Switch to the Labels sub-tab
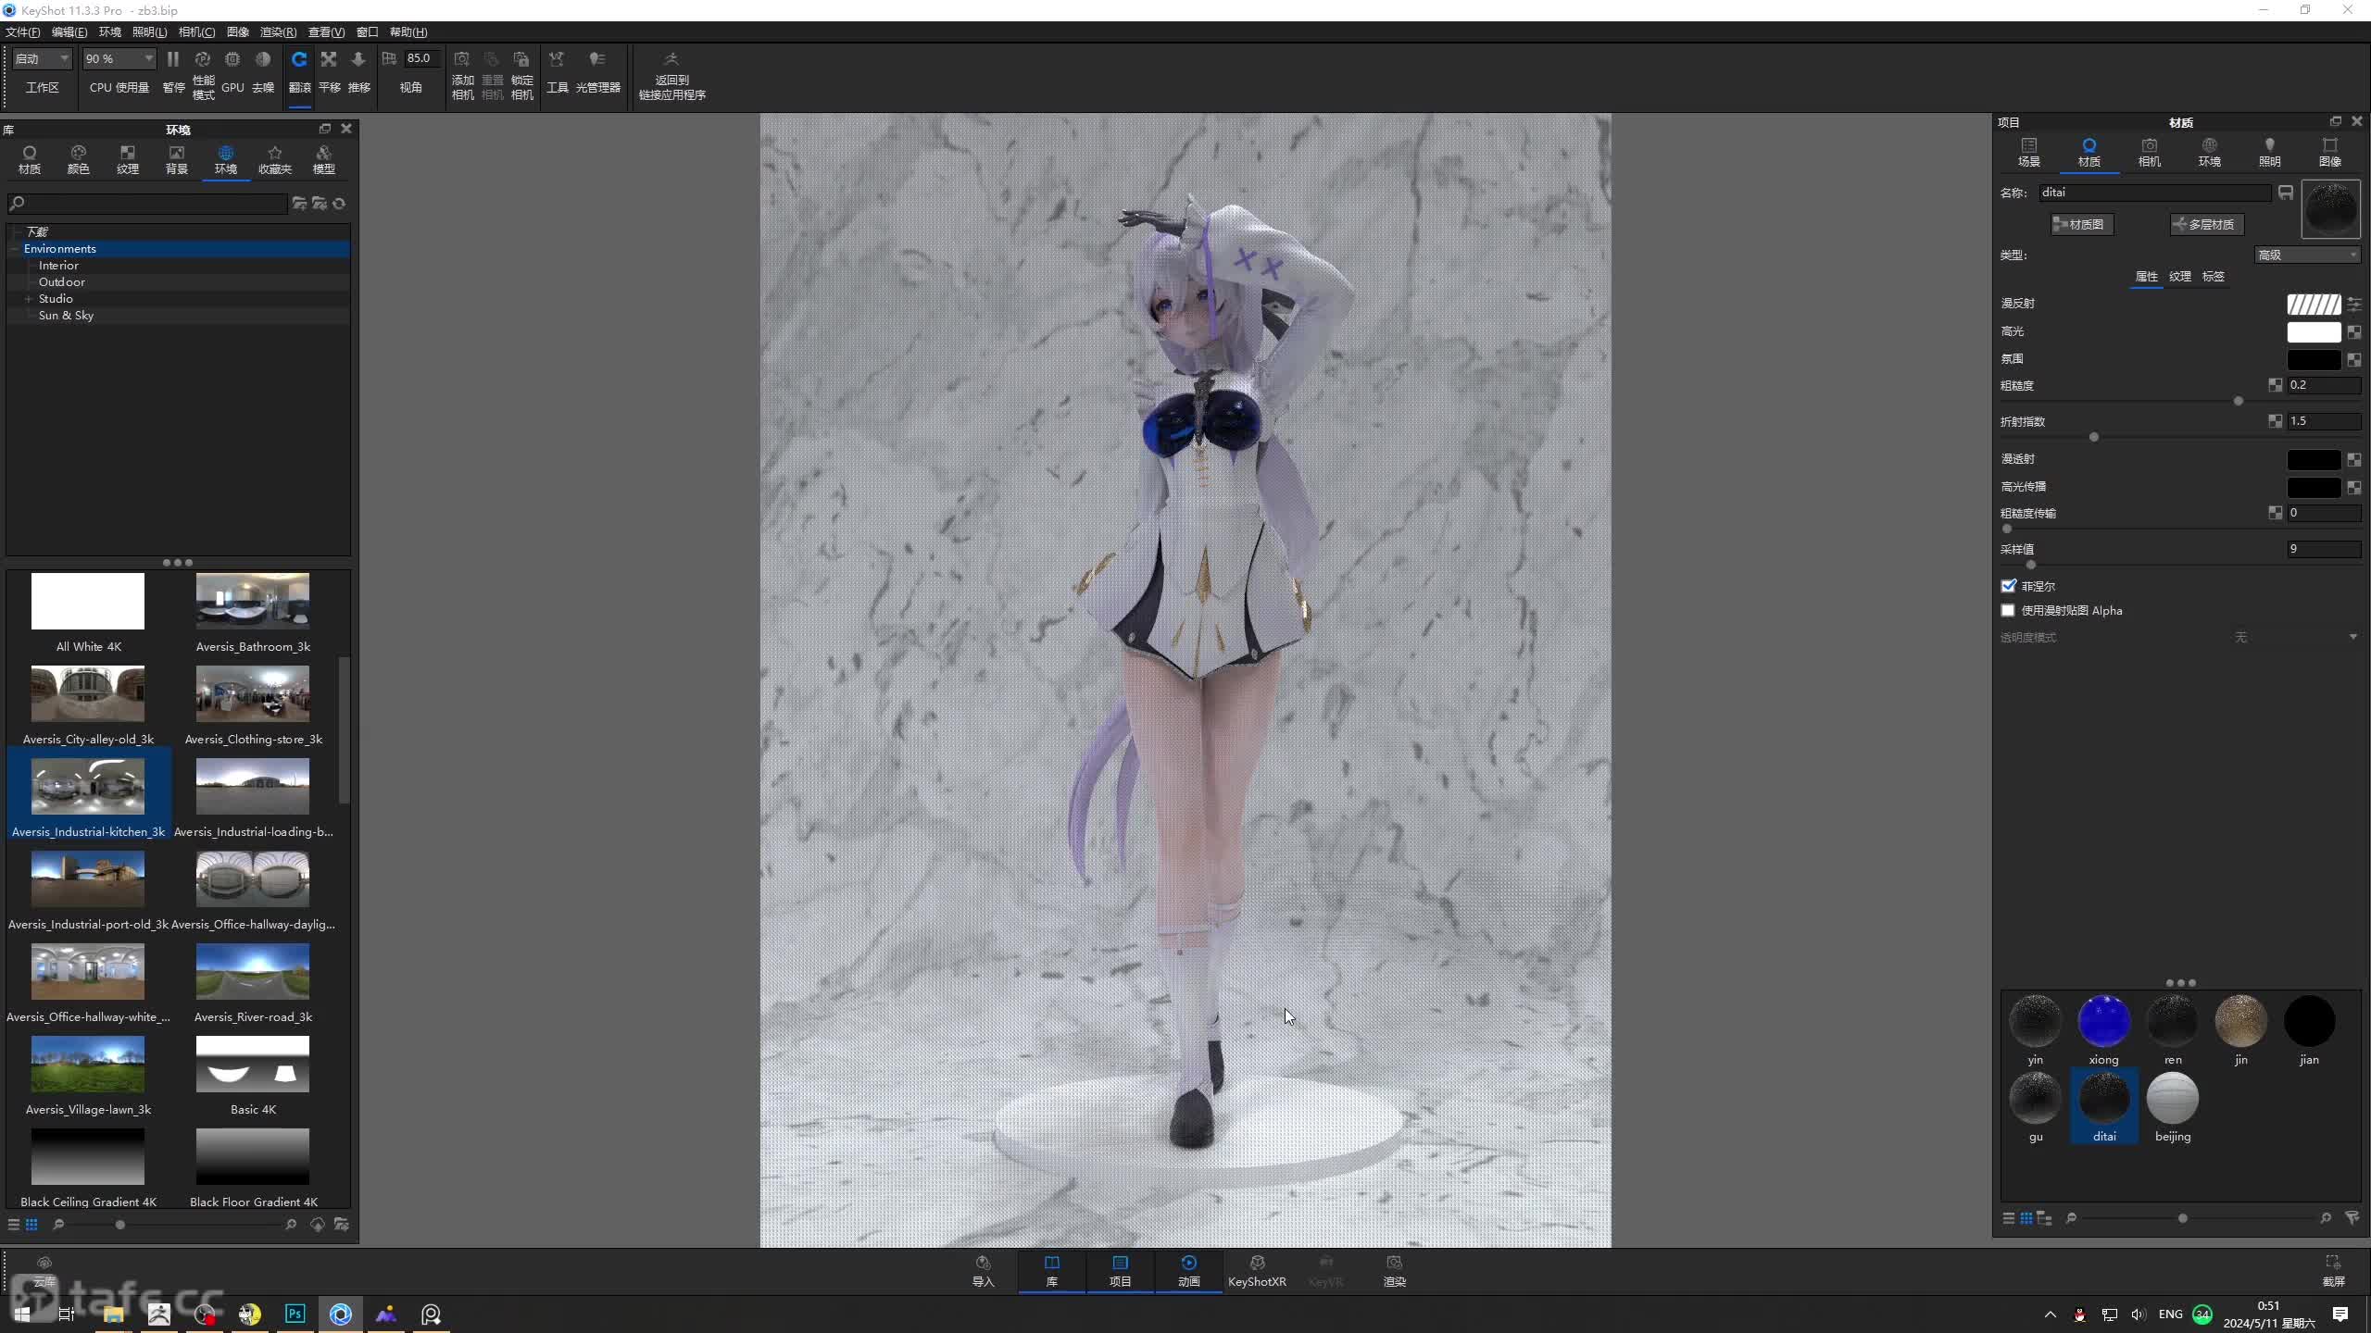Image resolution: width=2371 pixels, height=1333 pixels. click(2213, 277)
